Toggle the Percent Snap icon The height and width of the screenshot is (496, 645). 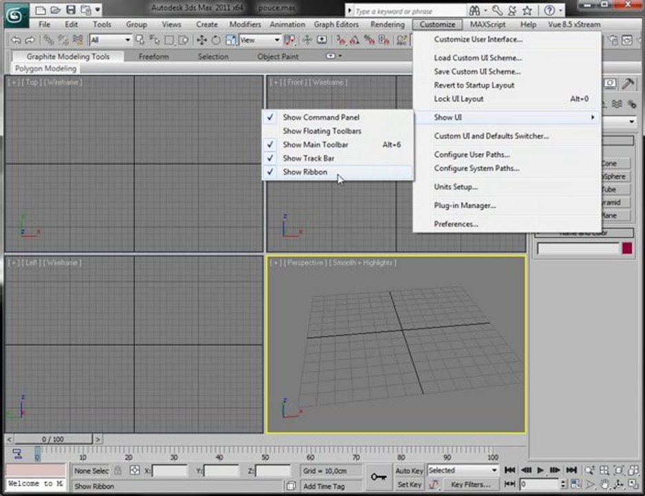click(369, 41)
